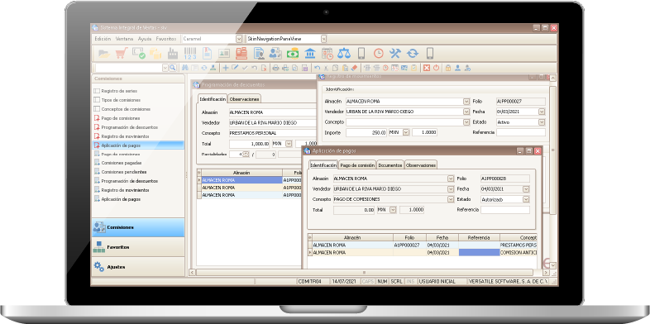This screenshot has height=324, width=650.
Task: Open MXN currency dropdown in Programación de descuentos
Action: (289, 143)
